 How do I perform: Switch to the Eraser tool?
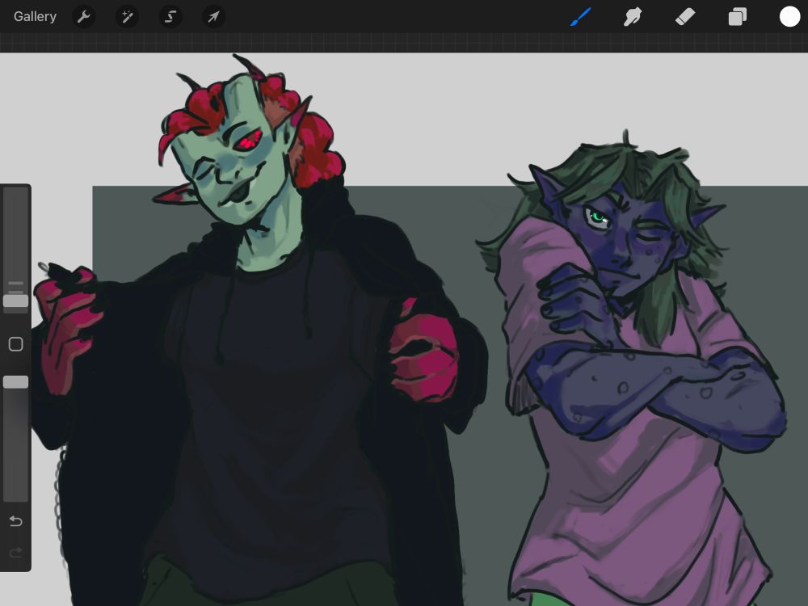pyautogui.click(x=684, y=16)
